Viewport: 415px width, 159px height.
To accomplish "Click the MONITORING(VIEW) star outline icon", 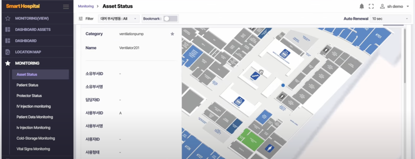I will coord(8,18).
